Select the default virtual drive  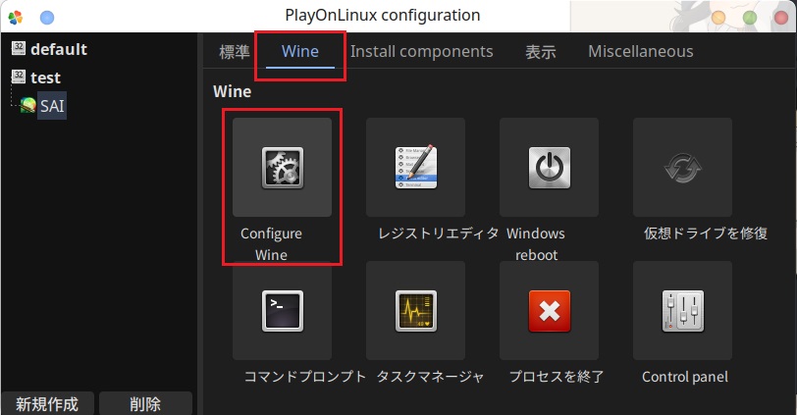(x=58, y=49)
